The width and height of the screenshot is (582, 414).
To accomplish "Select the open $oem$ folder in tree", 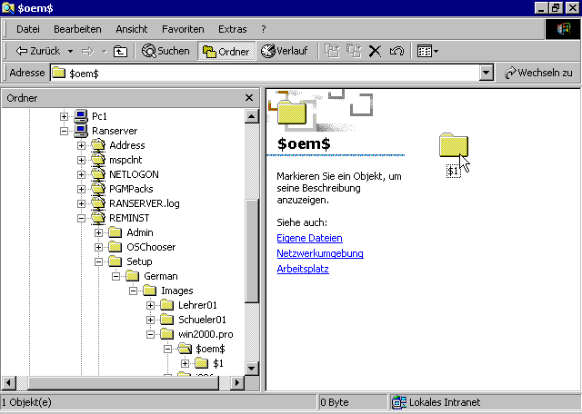I will (185, 349).
